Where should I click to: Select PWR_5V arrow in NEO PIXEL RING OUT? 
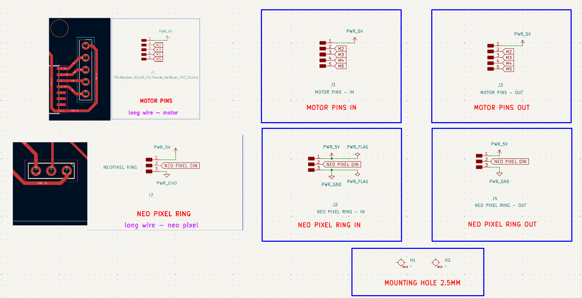pos(499,152)
